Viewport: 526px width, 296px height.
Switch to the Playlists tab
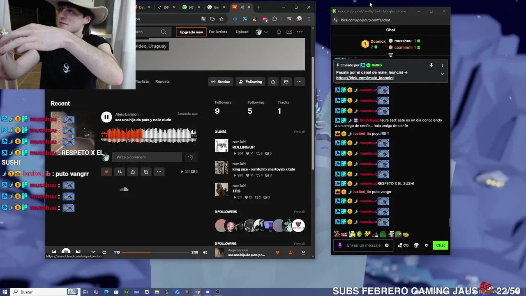(142, 81)
